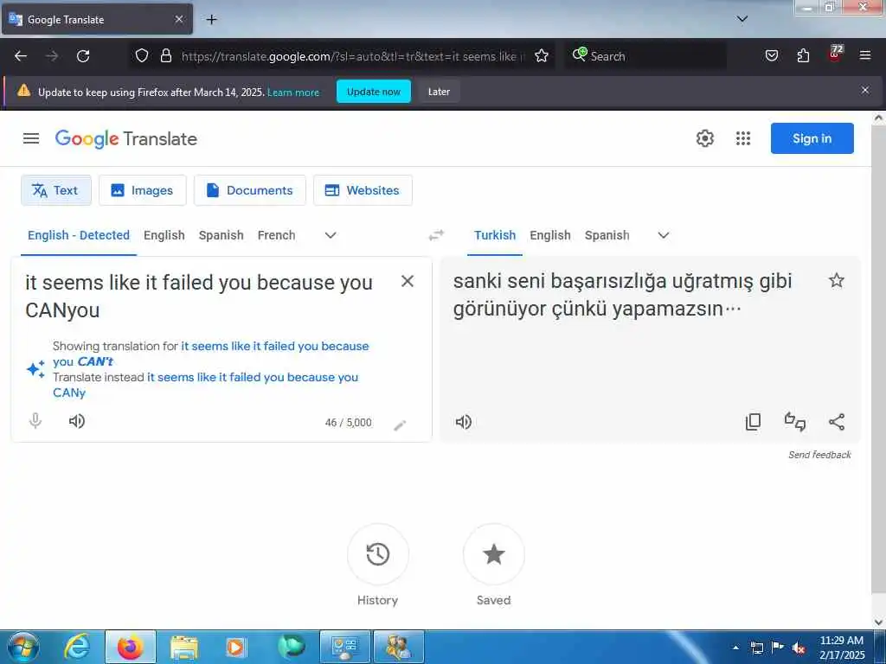886x664 pixels.
Task: Open Google Translate main menu hamburger
Action: [x=31, y=138]
